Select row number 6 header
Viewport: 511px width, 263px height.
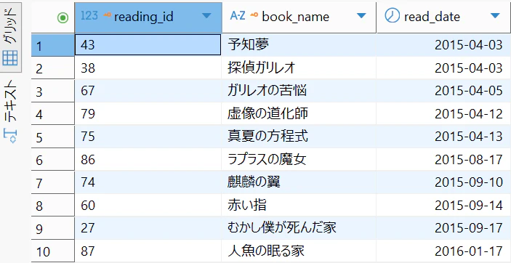[x=53, y=160]
